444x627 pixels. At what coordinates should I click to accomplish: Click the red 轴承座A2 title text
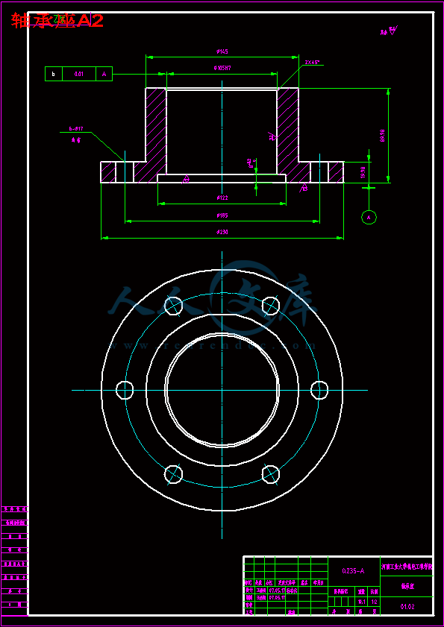57,20
